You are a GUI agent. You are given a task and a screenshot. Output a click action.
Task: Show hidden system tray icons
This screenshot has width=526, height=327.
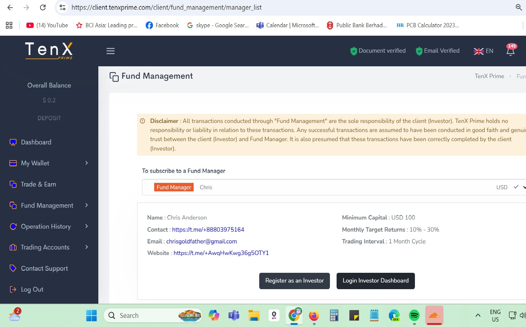click(478, 315)
